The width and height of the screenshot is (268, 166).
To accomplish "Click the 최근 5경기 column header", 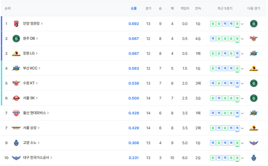I will pos(225,9).
